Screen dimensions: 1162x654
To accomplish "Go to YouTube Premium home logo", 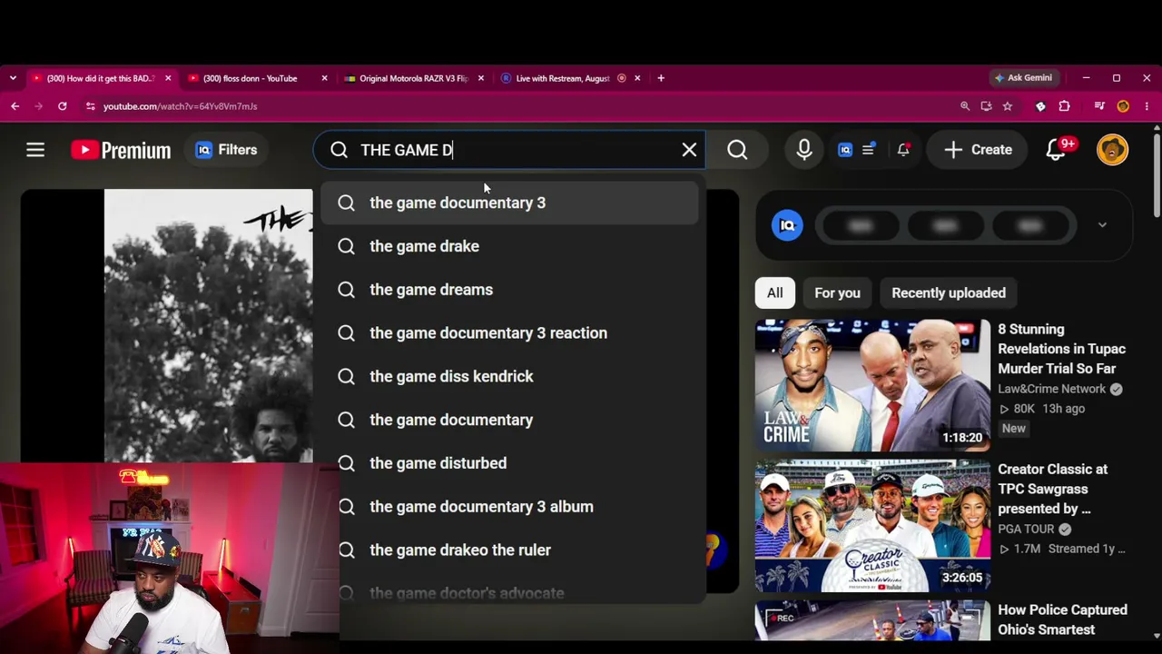I will tap(121, 150).
